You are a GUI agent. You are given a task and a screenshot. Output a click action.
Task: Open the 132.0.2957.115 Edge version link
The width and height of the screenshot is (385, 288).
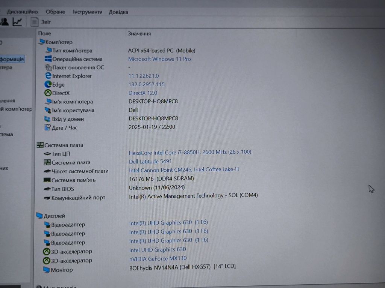(x=147, y=84)
